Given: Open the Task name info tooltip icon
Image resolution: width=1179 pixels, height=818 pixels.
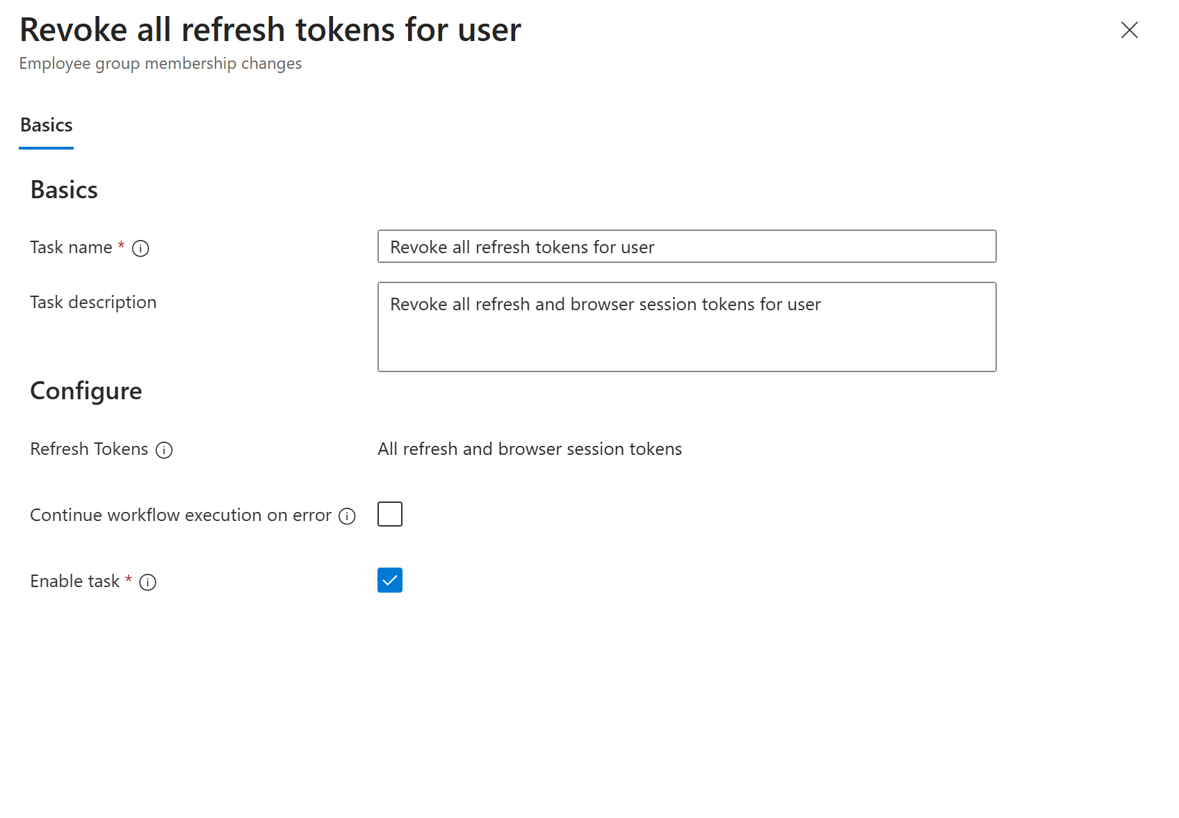Looking at the screenshot, I should [x=140, y=248].
